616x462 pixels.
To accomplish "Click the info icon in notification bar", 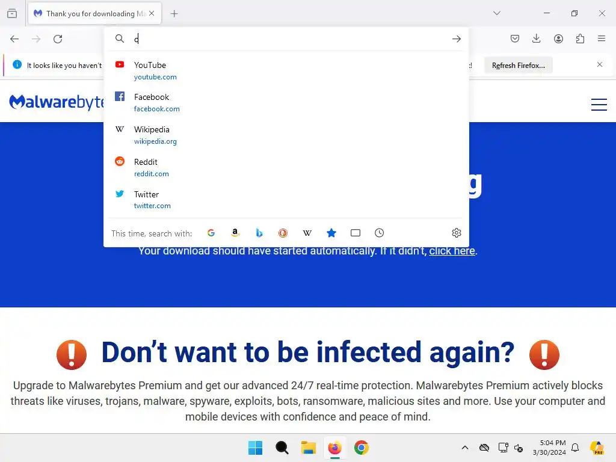I will (x=17, y=64).
